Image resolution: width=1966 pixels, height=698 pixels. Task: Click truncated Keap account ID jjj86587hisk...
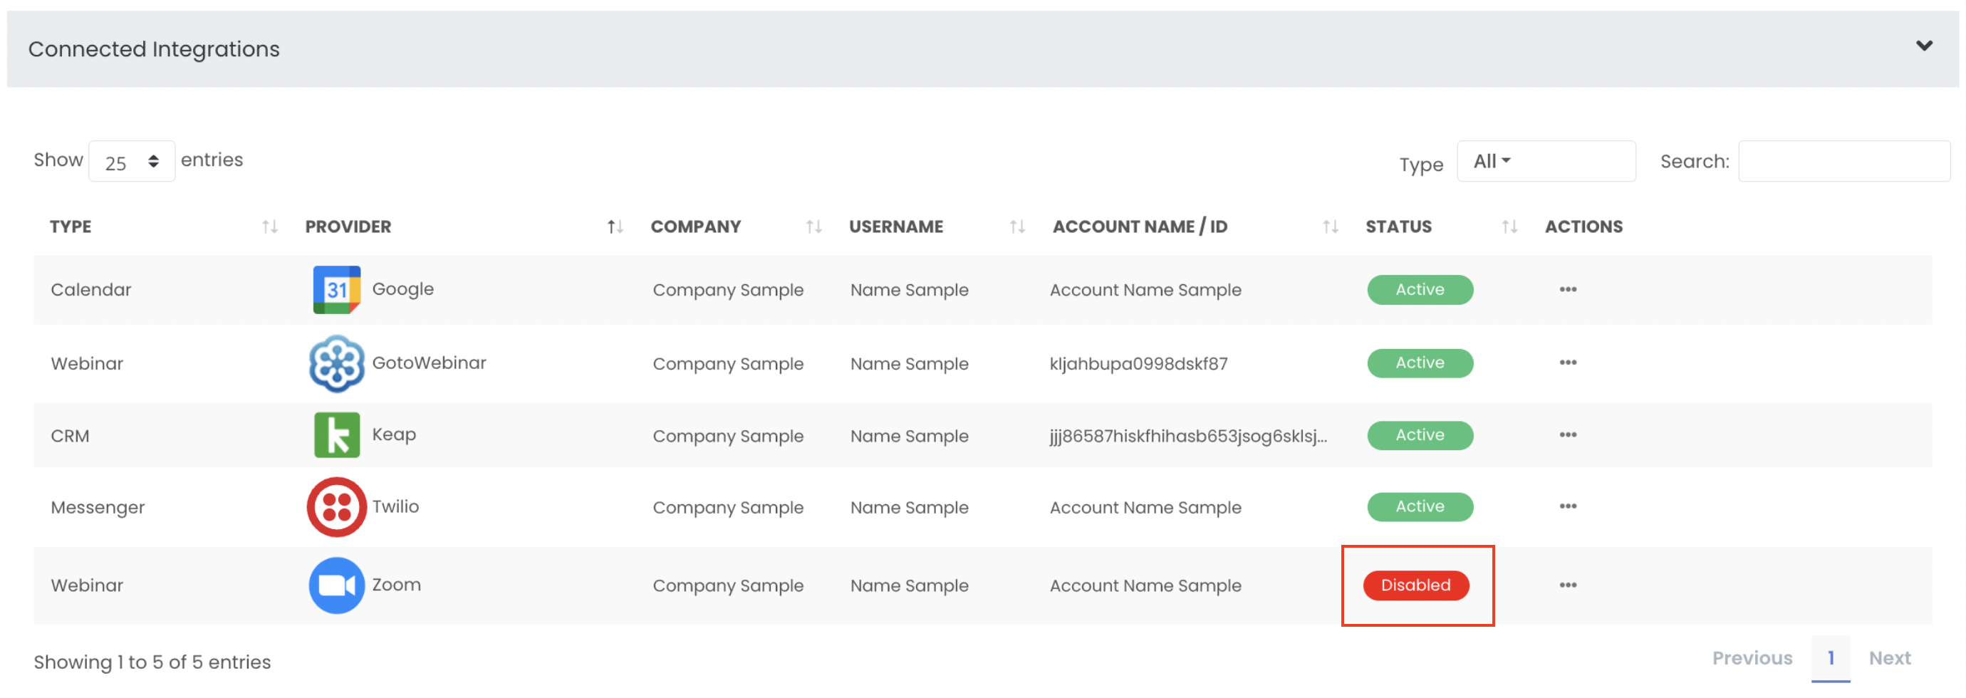pos(1188,437)
